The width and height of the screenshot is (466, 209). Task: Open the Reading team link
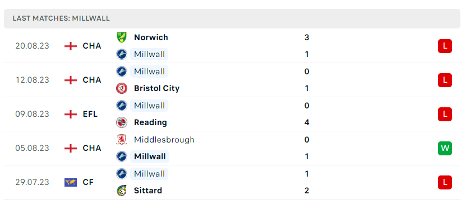[x=150, y=122]
